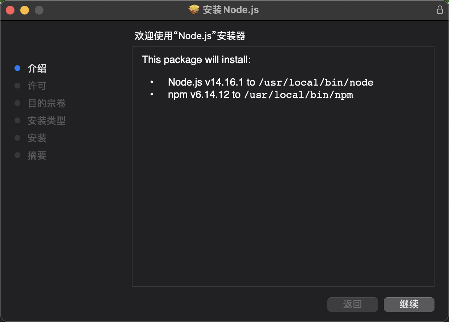The height and width of the screenshot is (322, 449).
Task: Click the yellow minimize button
Action: [24, 10]
